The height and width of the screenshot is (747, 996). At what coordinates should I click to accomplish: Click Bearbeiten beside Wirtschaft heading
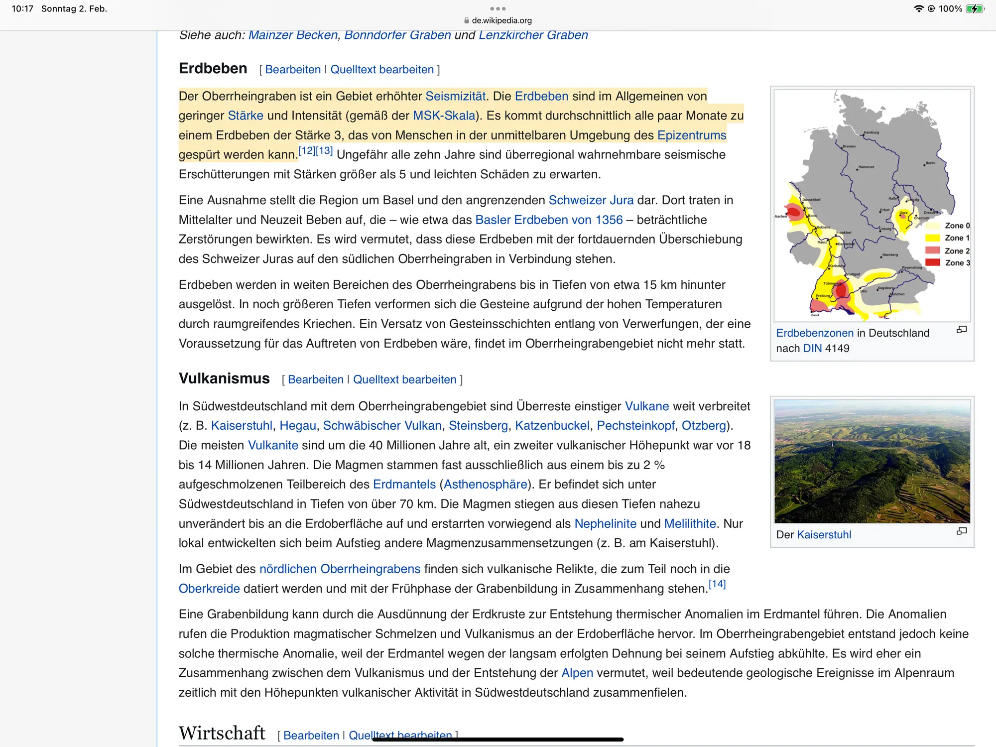(x=311, y=735)
